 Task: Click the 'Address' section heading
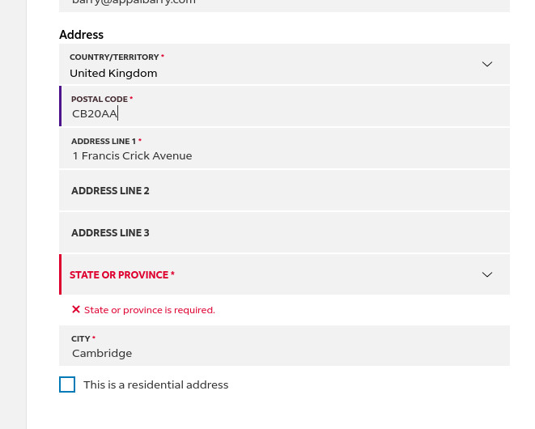[81, 35]
